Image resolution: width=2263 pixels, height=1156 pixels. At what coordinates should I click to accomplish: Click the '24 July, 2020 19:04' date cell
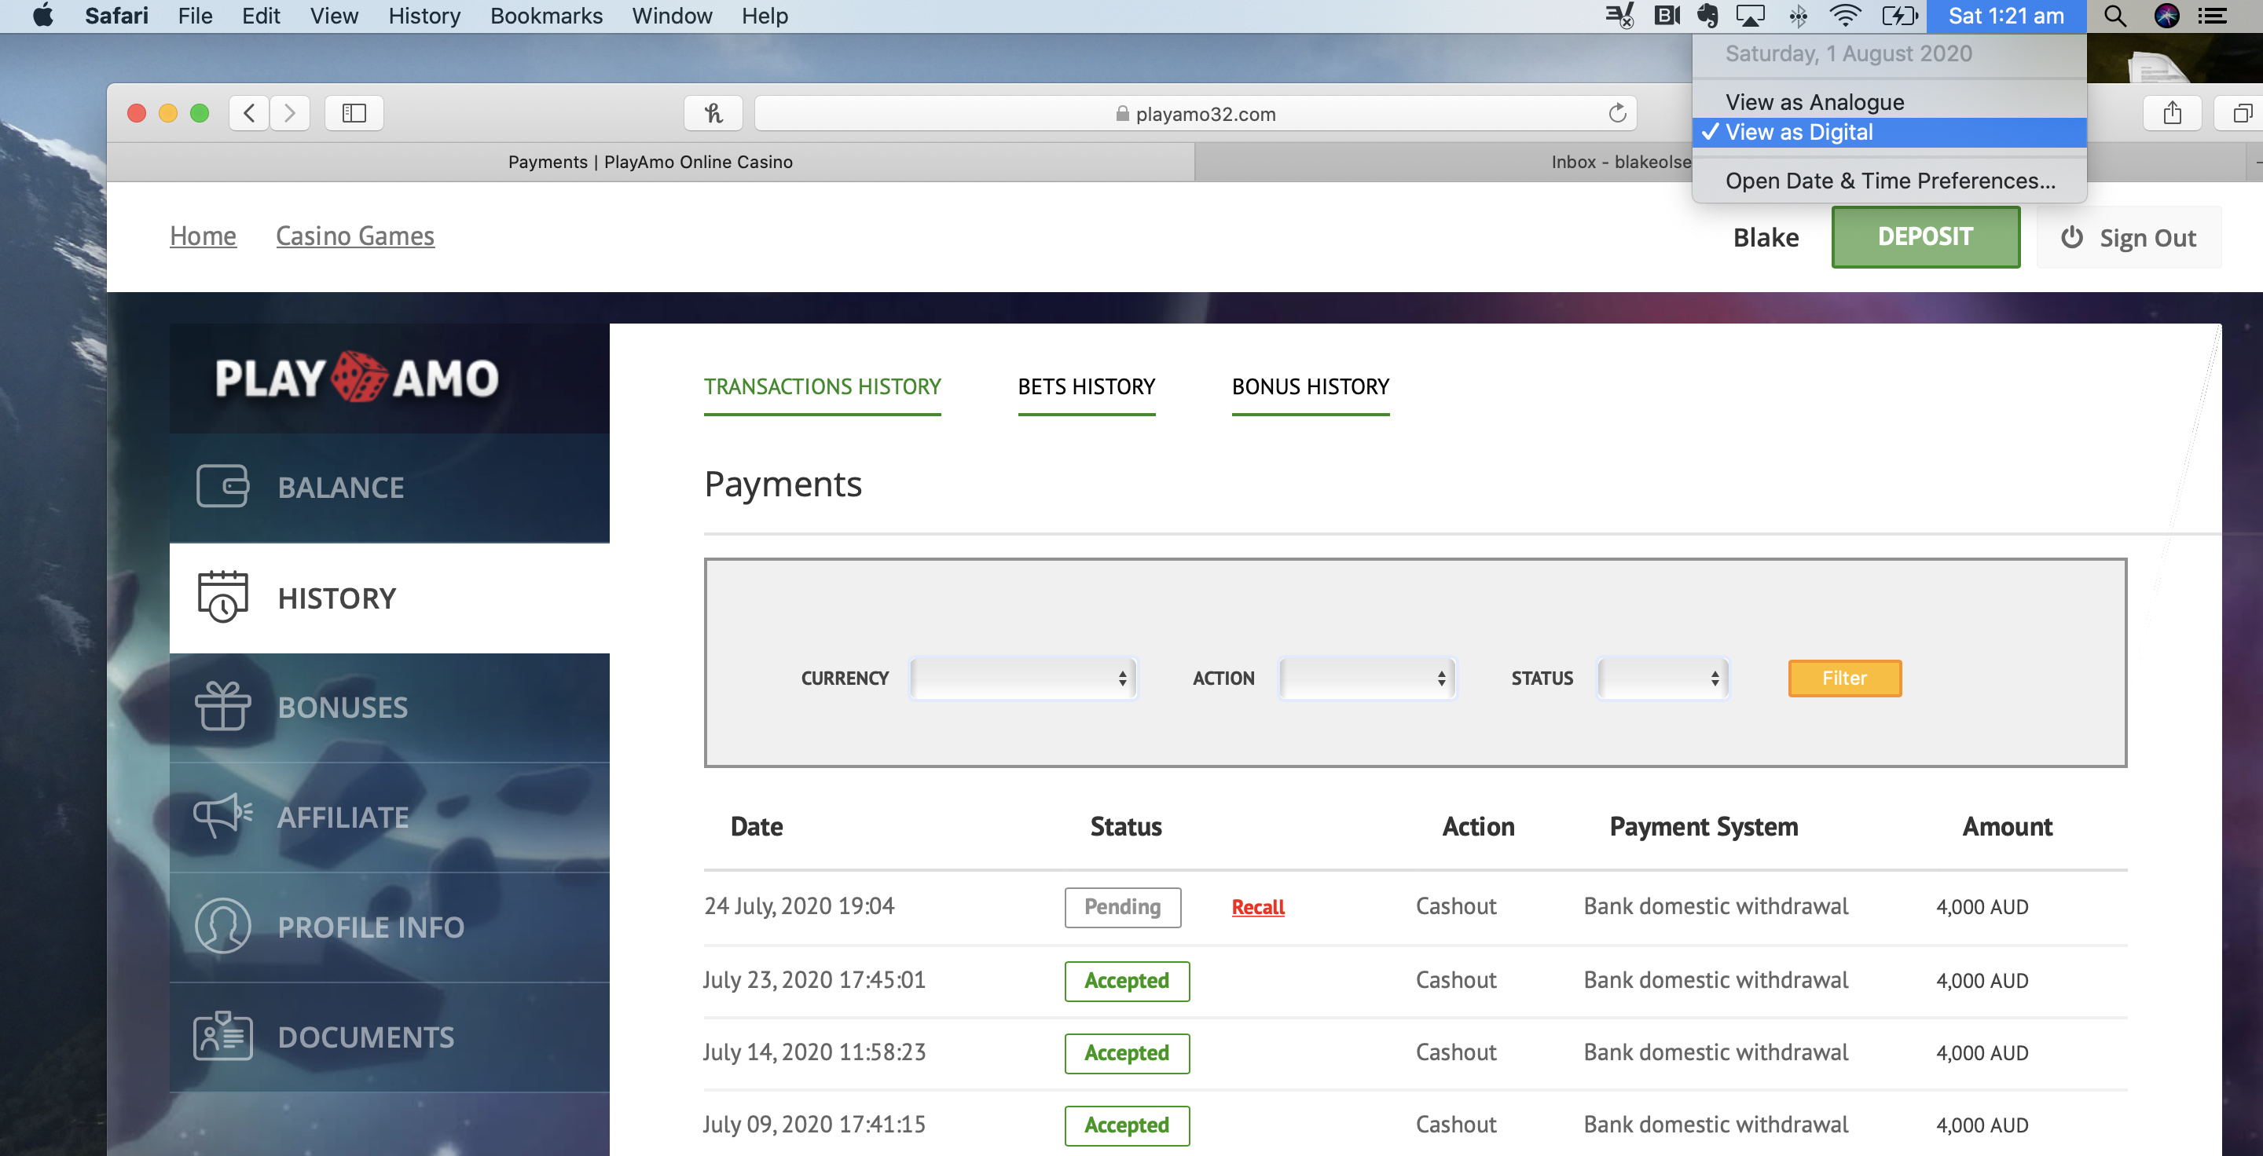tap(798, 905)
